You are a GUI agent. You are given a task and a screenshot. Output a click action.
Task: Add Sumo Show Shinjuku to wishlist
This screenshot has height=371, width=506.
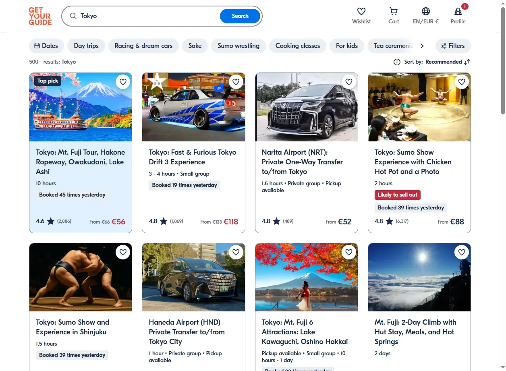123,252
